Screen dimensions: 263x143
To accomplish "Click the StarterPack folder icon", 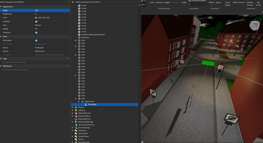I will (76, 134).
